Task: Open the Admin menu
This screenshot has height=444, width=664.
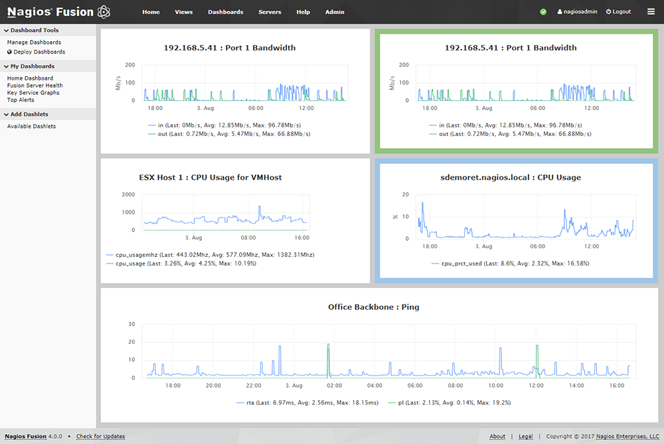Action: [x=335, y=12]
